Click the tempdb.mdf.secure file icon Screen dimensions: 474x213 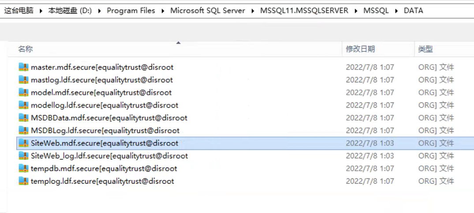point(23,169)
